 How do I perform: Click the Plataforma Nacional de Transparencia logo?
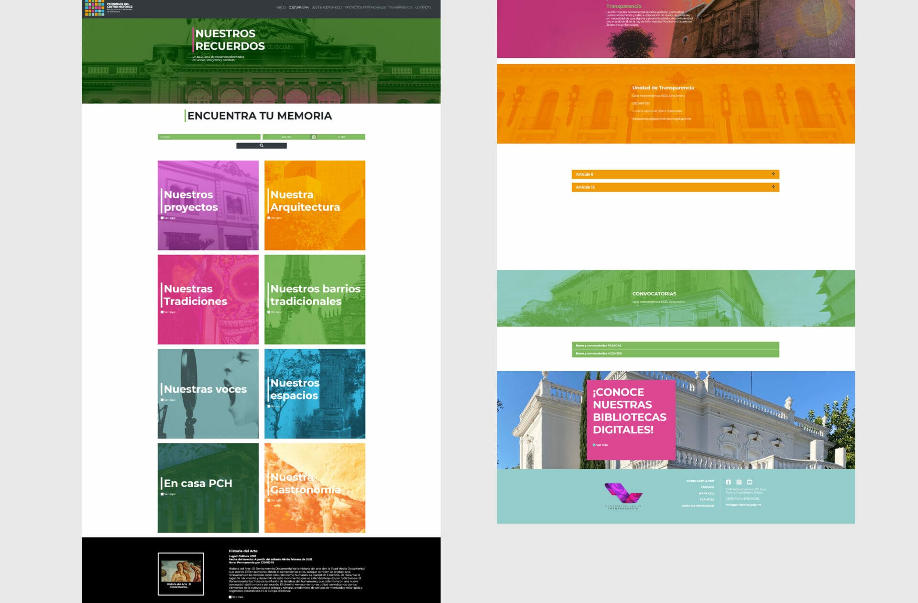tap(623, 496)
